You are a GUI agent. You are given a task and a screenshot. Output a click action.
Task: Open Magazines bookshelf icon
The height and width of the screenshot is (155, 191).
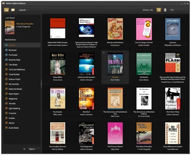point(6,99)
